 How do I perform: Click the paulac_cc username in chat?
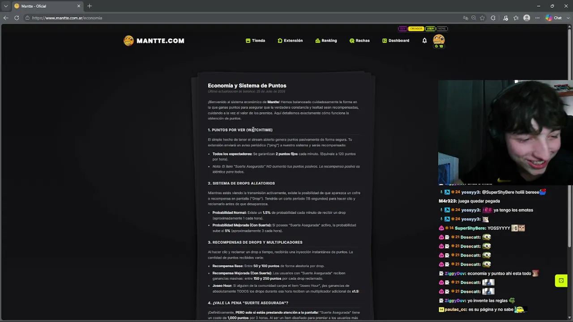point(456,309)
